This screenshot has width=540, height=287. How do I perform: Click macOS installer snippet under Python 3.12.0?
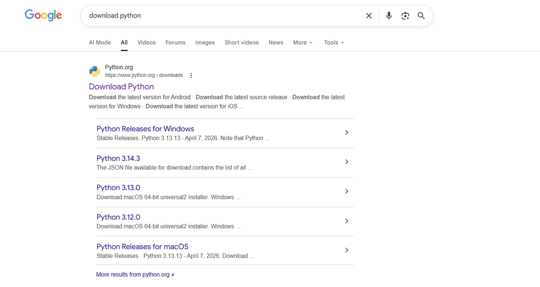coord(168,226)
